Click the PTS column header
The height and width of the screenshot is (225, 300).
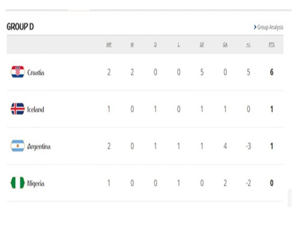[272, 44]
